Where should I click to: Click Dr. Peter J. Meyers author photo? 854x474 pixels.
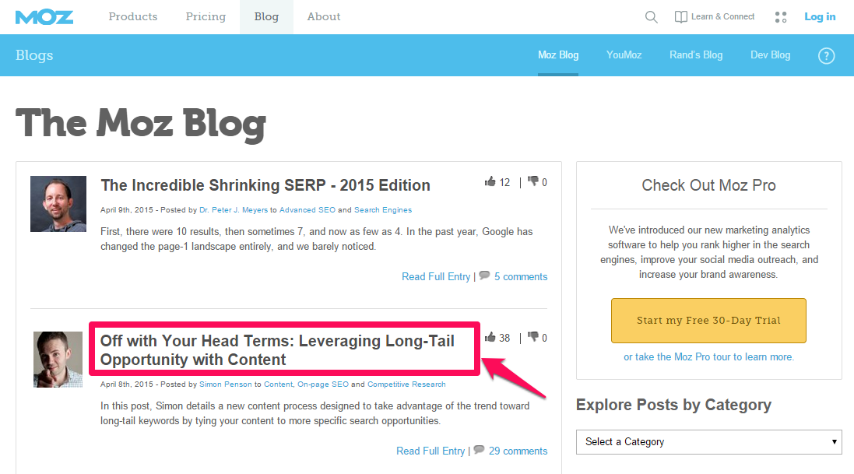58,204
